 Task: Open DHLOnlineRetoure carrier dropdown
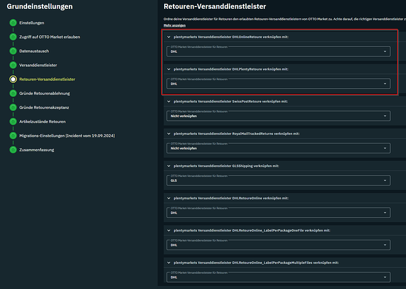278,52
